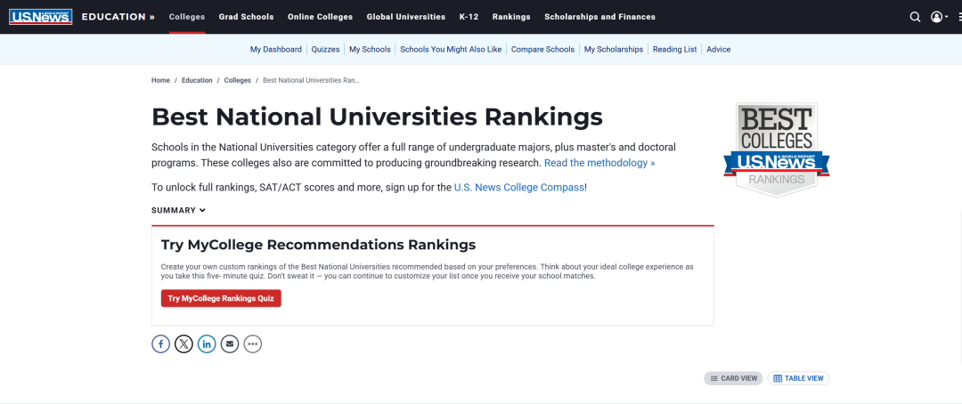Click the Read the methodology link
Screen dimensions: 962x404
(599, 163)
